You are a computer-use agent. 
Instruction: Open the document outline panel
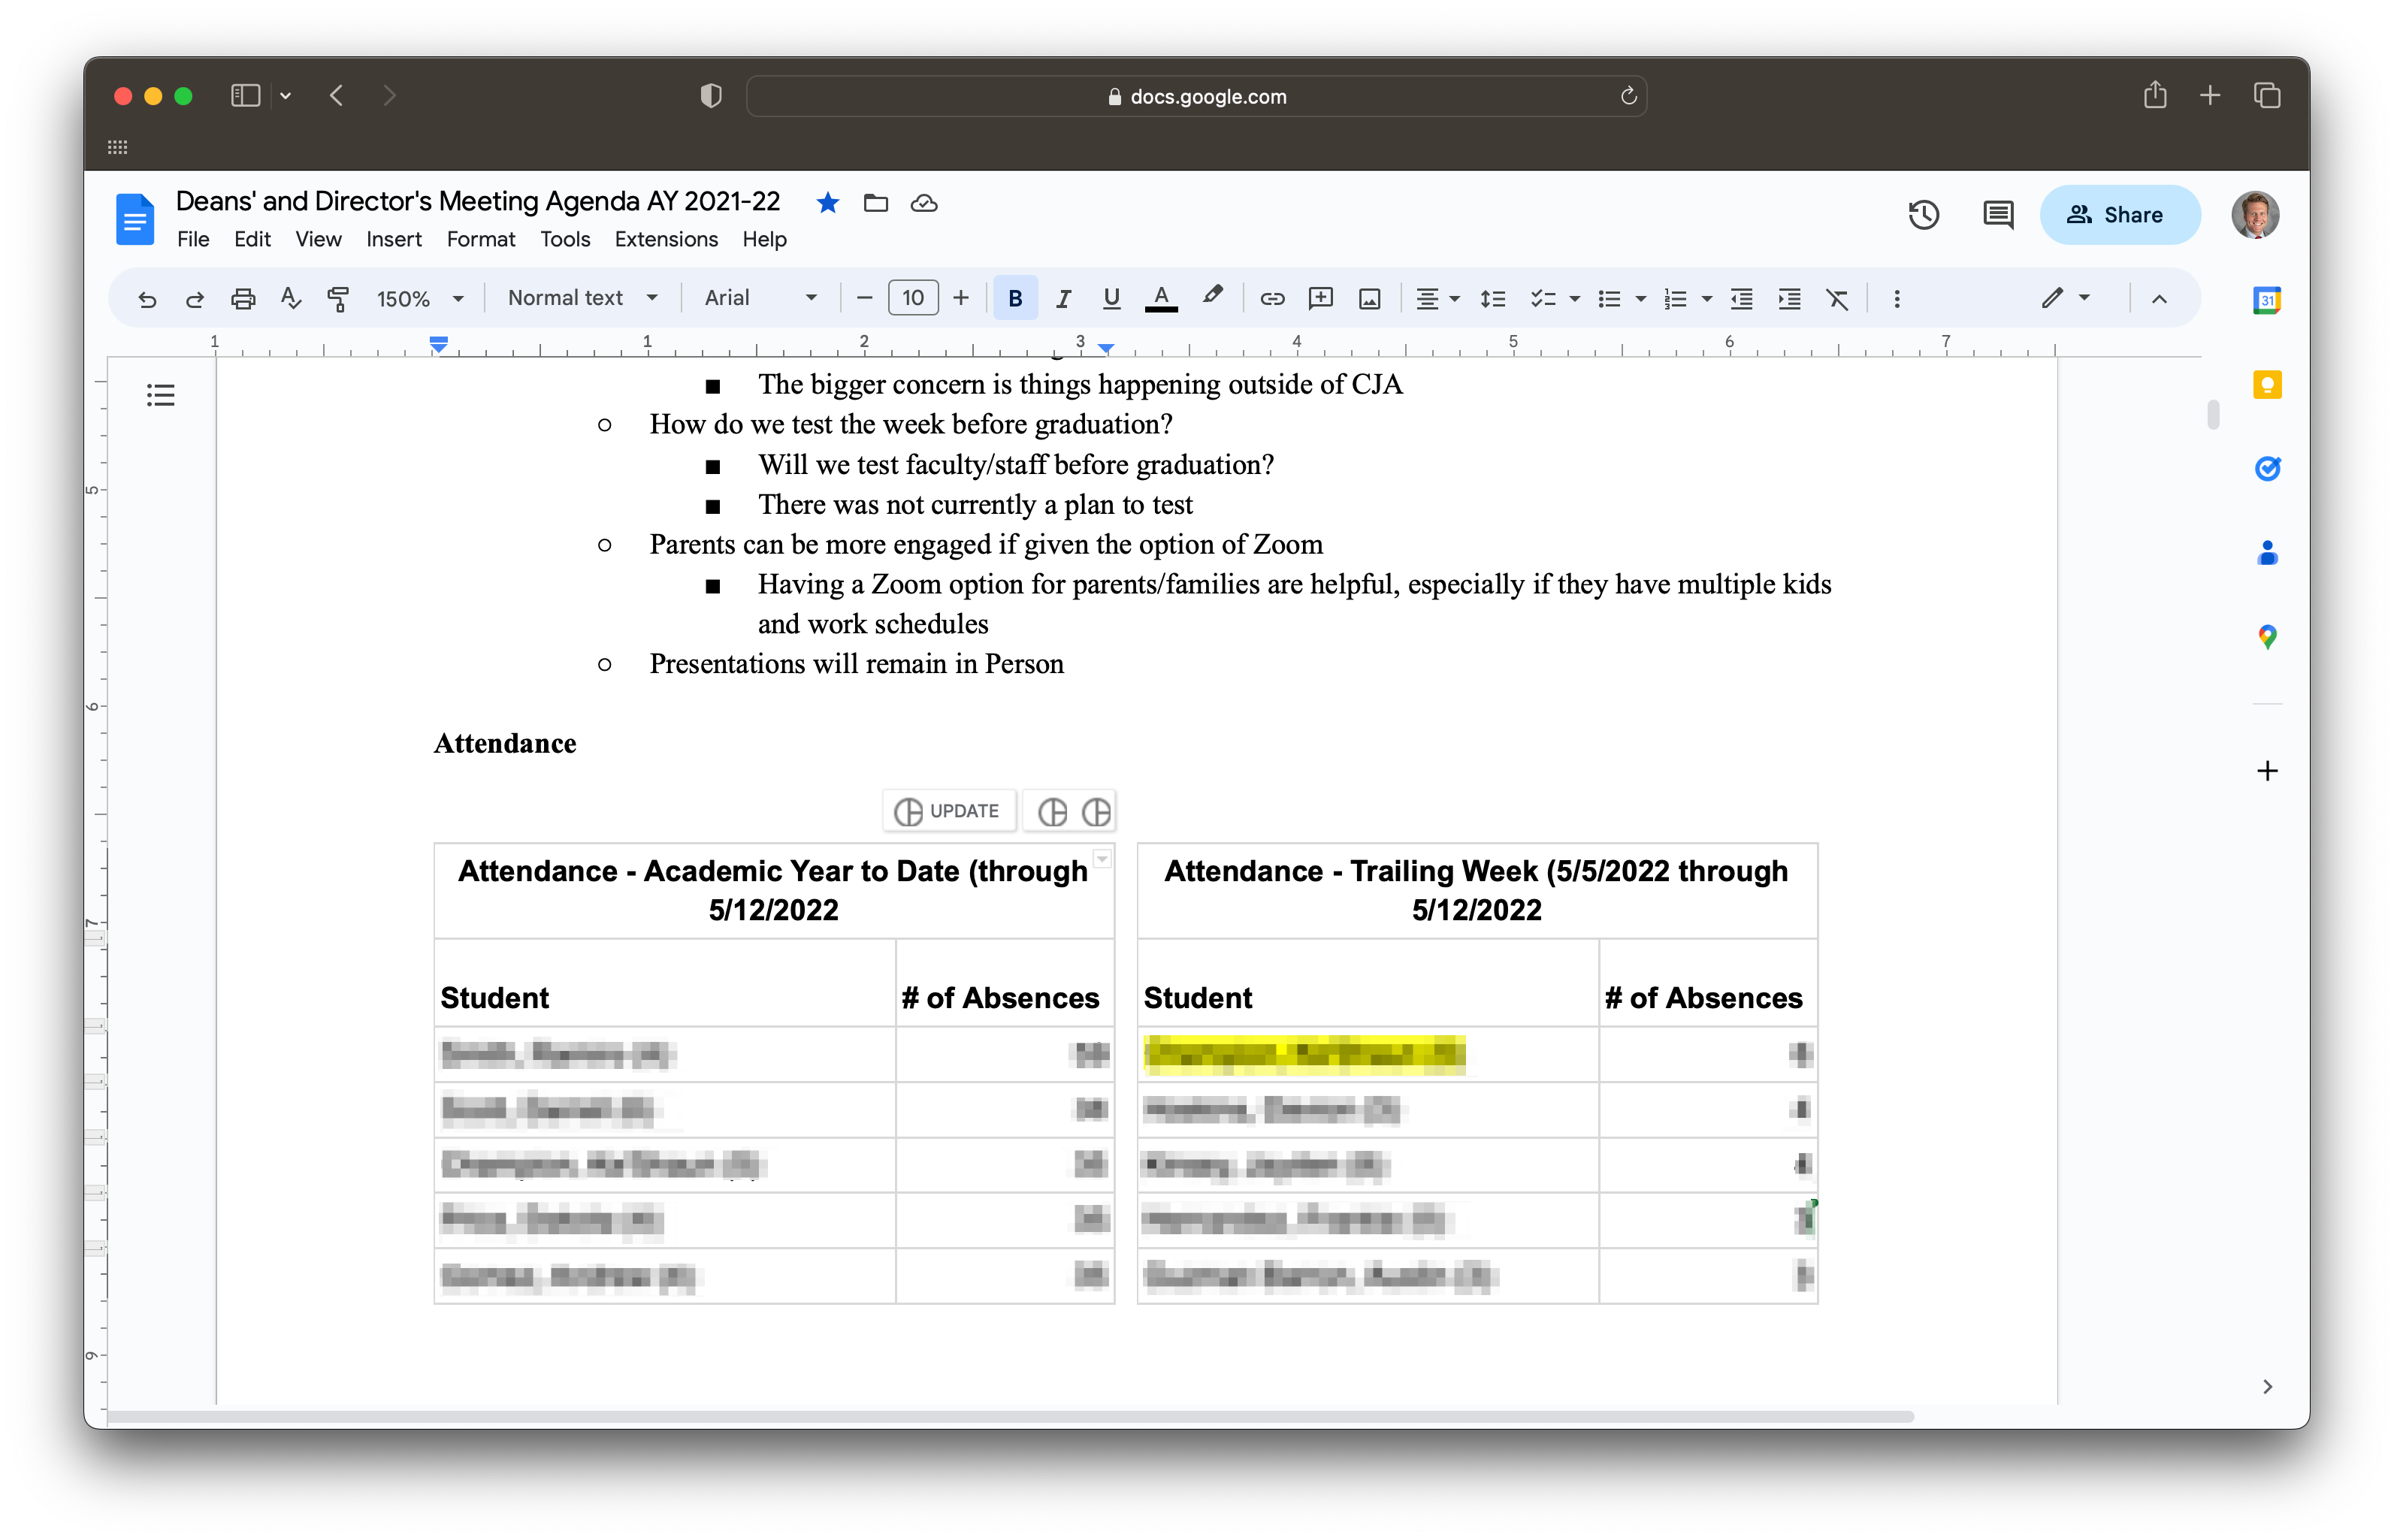tap(161, 395)
